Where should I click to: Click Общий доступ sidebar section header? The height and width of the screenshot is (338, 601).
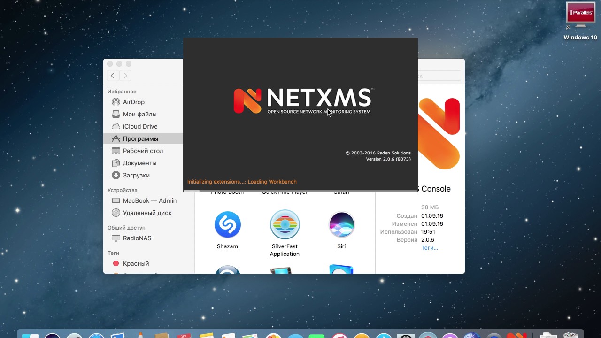126,228
